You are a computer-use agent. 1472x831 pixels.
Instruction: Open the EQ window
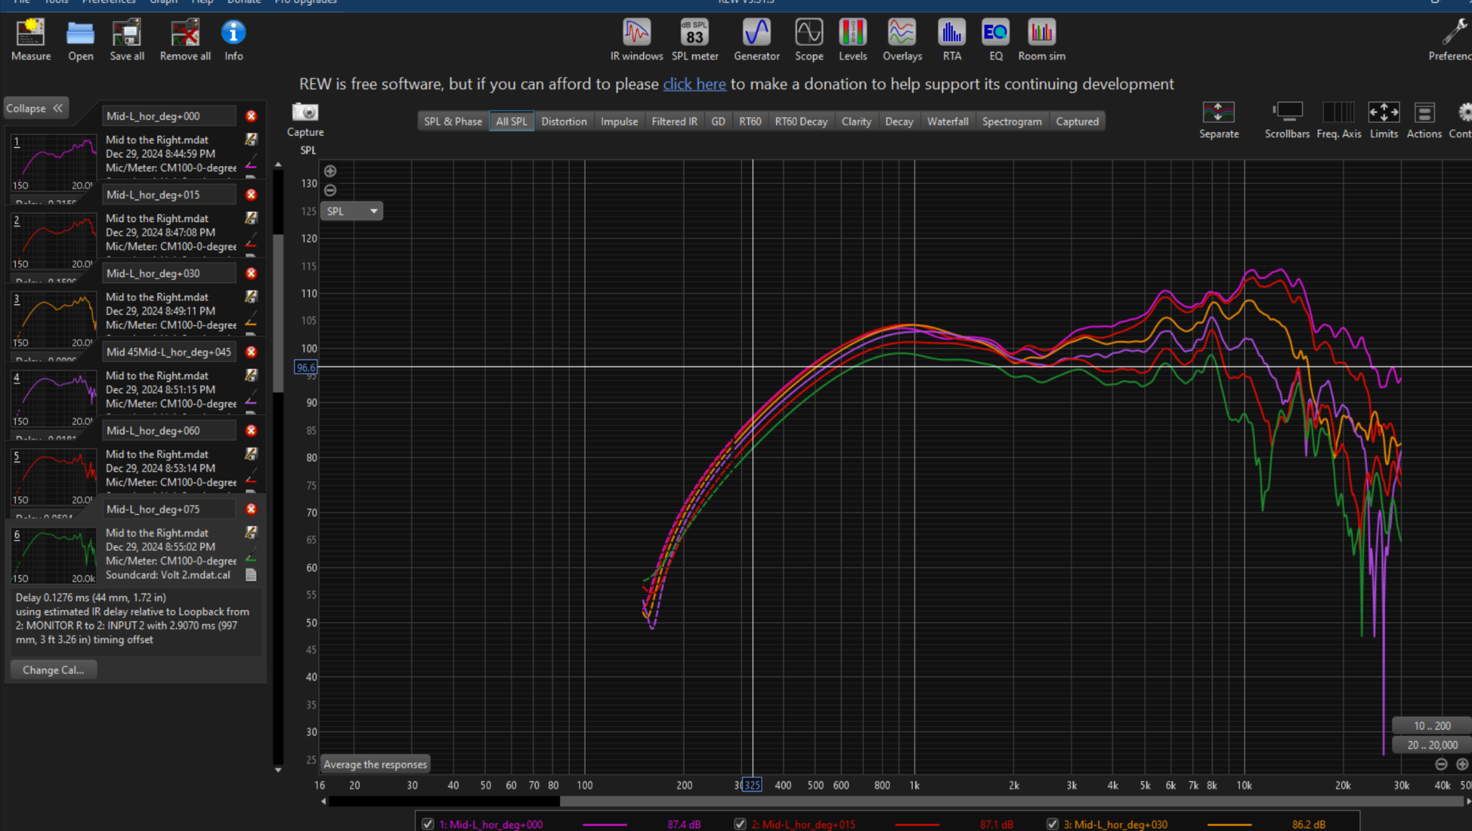995,40
